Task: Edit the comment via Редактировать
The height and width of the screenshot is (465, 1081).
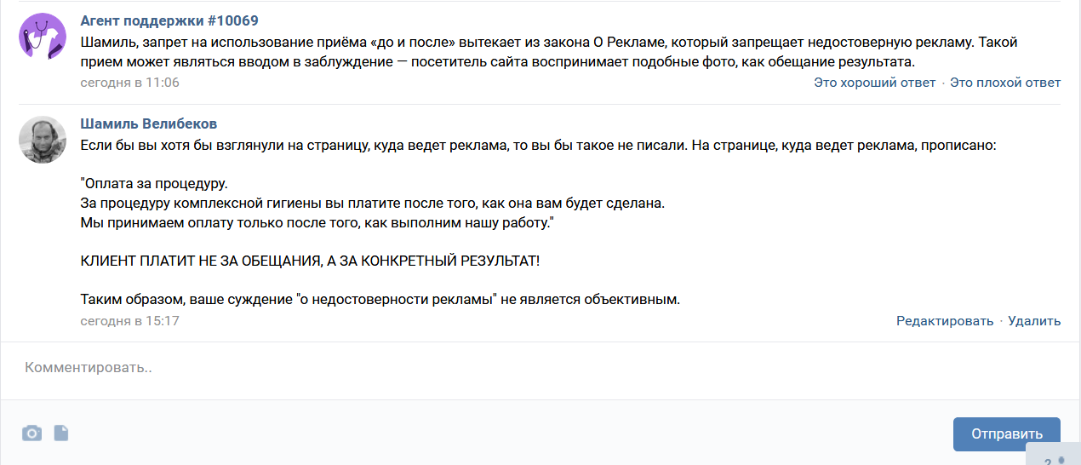Action: [945, 321]
